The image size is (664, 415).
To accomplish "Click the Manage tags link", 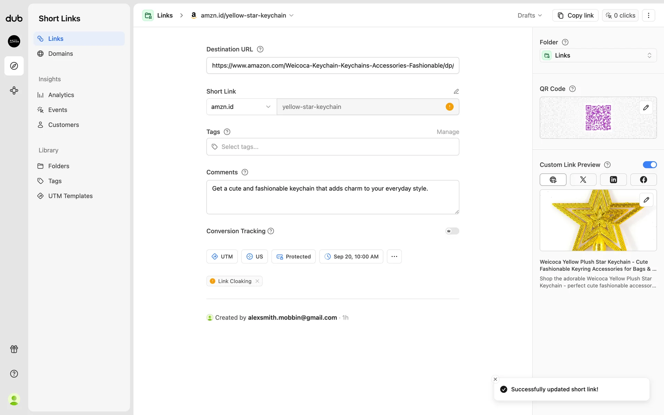I will (x=448, y=132).
